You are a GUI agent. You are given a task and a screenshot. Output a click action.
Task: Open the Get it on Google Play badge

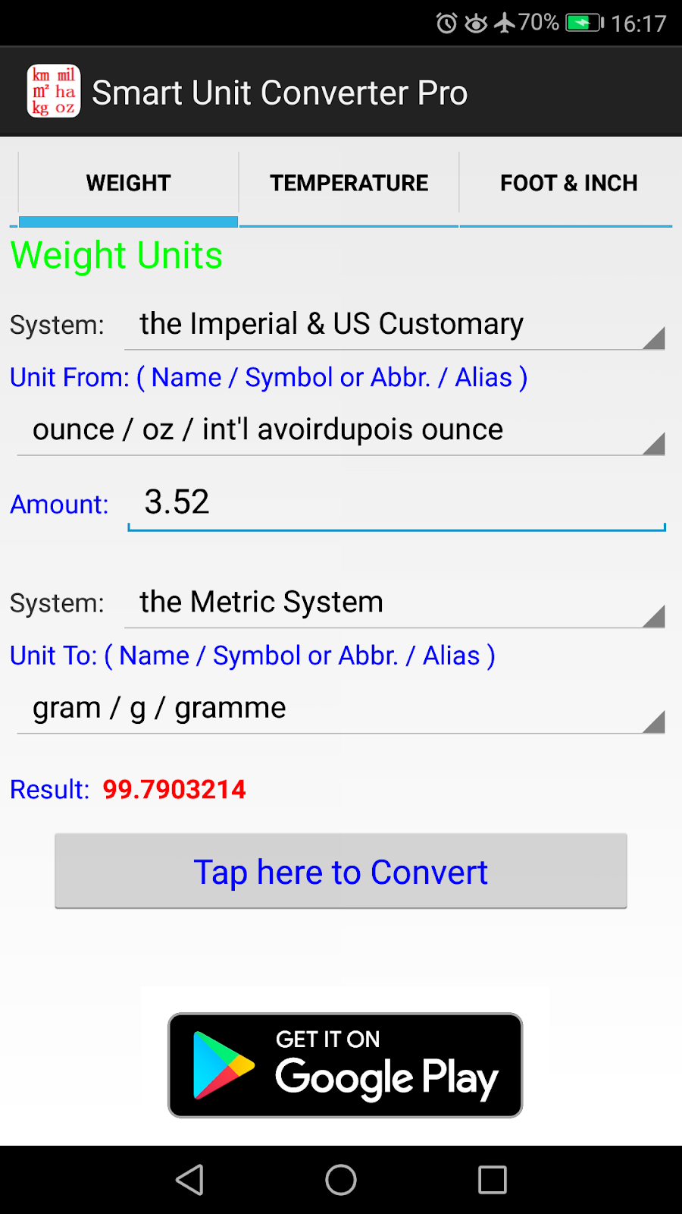coord(346,1065)
